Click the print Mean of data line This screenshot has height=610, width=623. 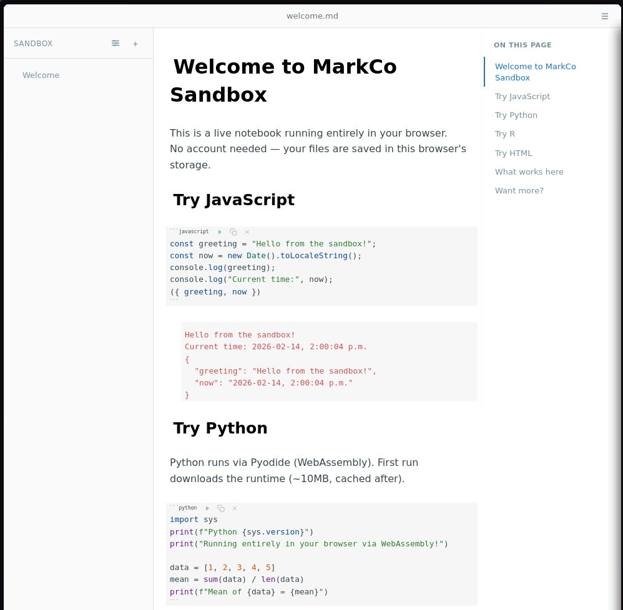tap(248, 592)
